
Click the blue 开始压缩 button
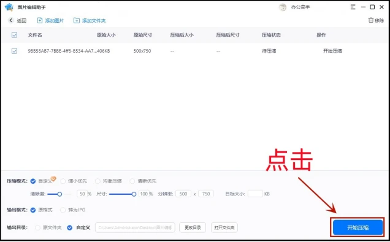pos(357,227)
